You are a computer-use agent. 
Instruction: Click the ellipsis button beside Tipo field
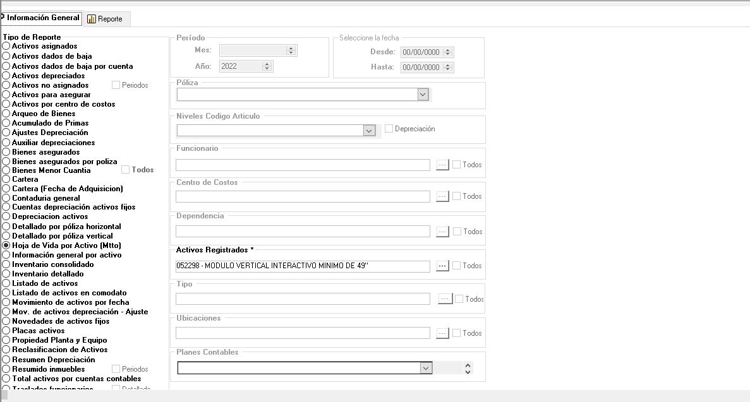pyautogui.click(x=445, y=299)
